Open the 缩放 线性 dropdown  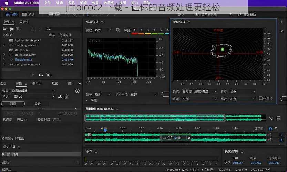[103, 30]
